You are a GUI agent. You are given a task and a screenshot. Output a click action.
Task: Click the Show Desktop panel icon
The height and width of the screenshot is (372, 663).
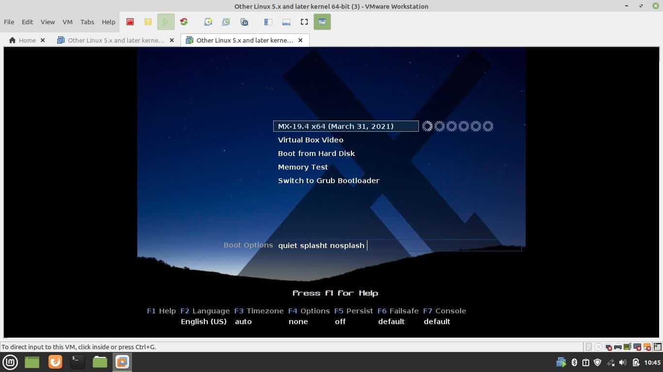[x=32, y=362]
